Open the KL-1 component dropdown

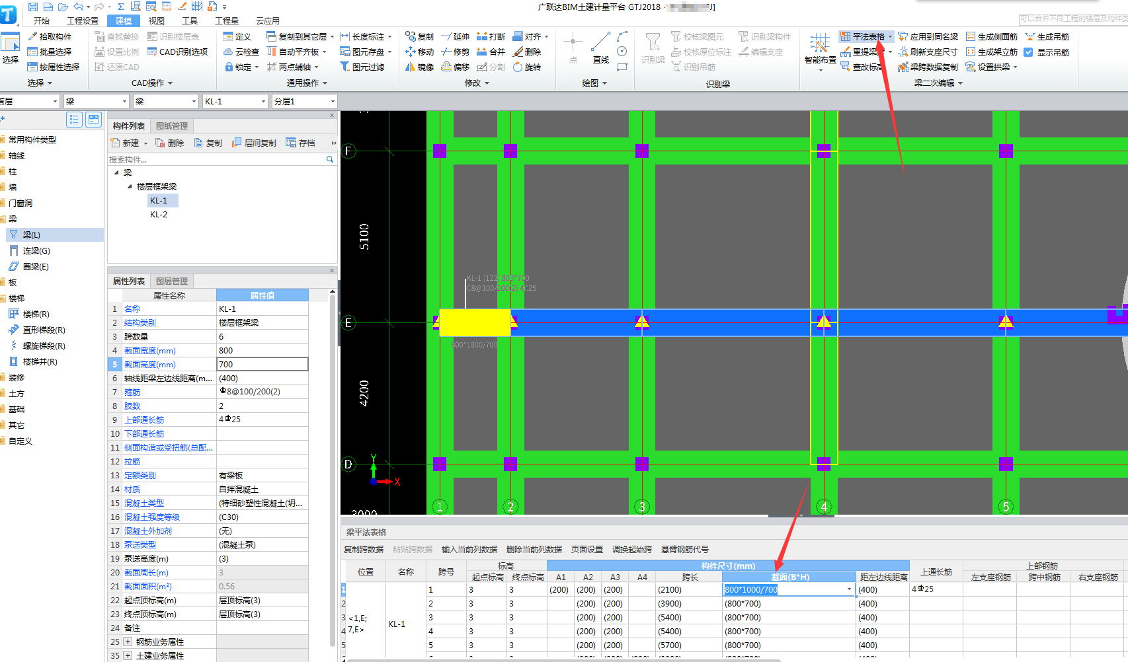[235, 101]
